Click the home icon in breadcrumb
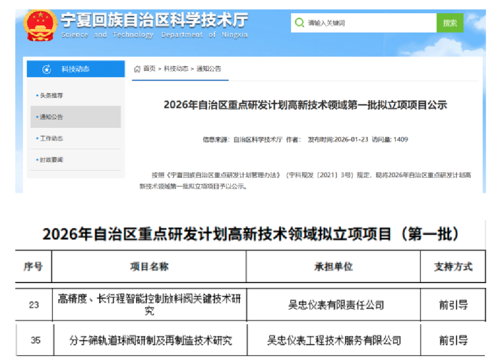 pos(137,69)
